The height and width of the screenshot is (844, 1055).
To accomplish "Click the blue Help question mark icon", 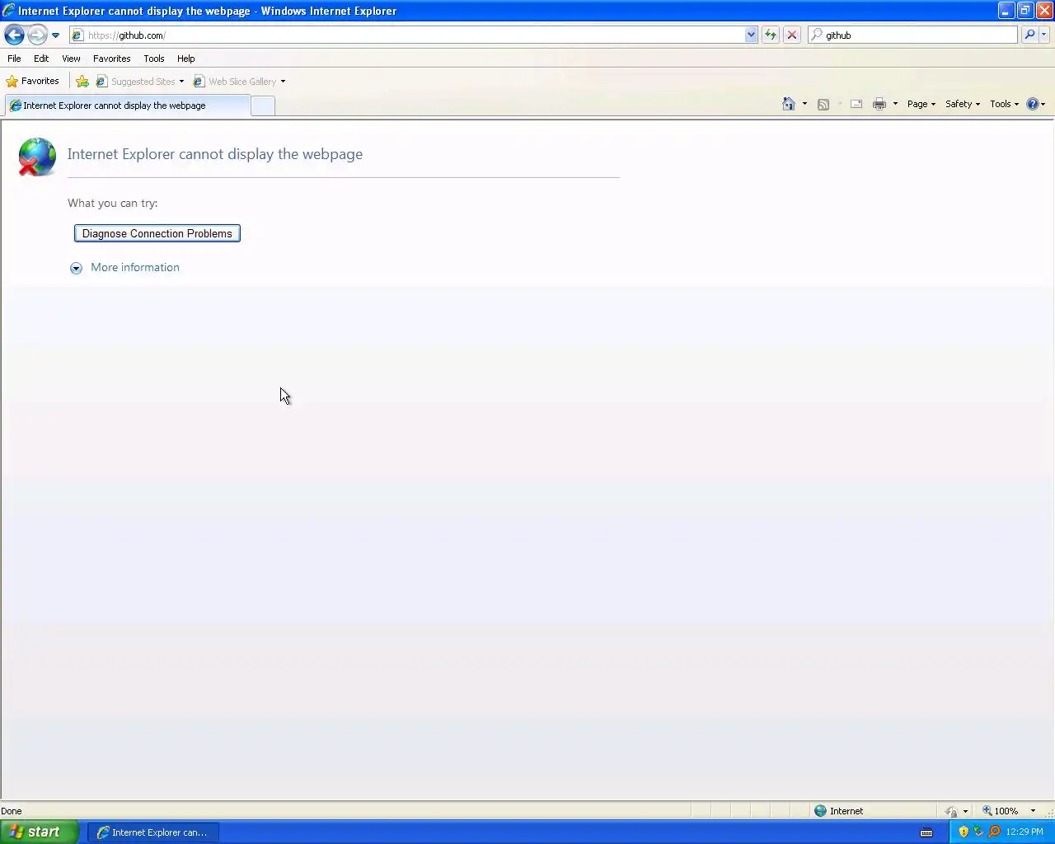I will (x=1033, y=104).
